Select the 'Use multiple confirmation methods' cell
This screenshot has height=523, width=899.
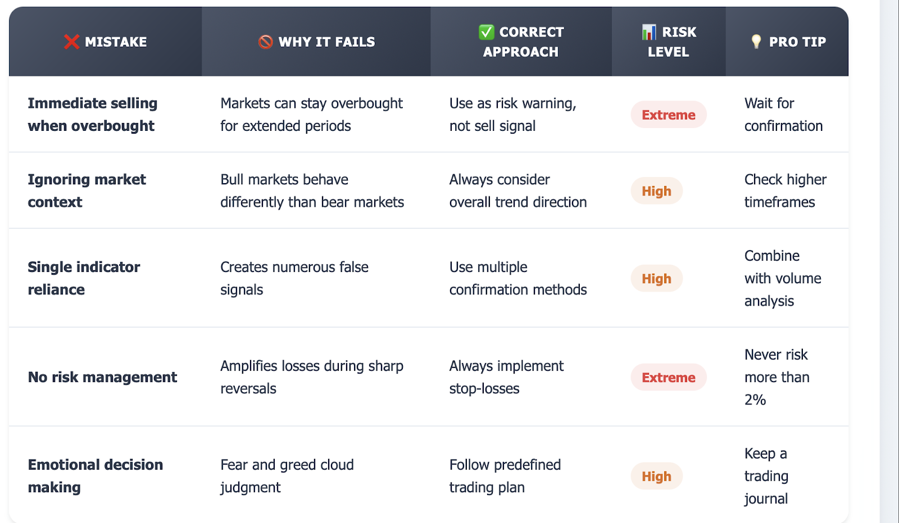click(x=518, y=279)
